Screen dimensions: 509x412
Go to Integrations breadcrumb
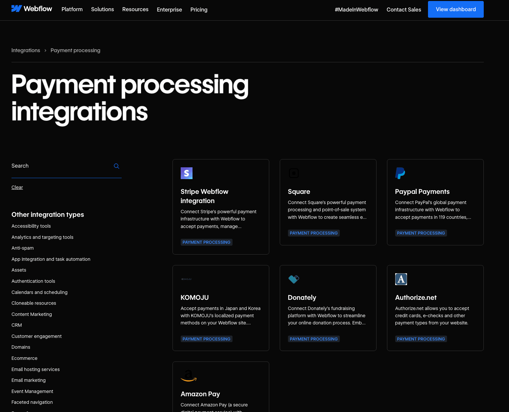(x=26, y=50)
